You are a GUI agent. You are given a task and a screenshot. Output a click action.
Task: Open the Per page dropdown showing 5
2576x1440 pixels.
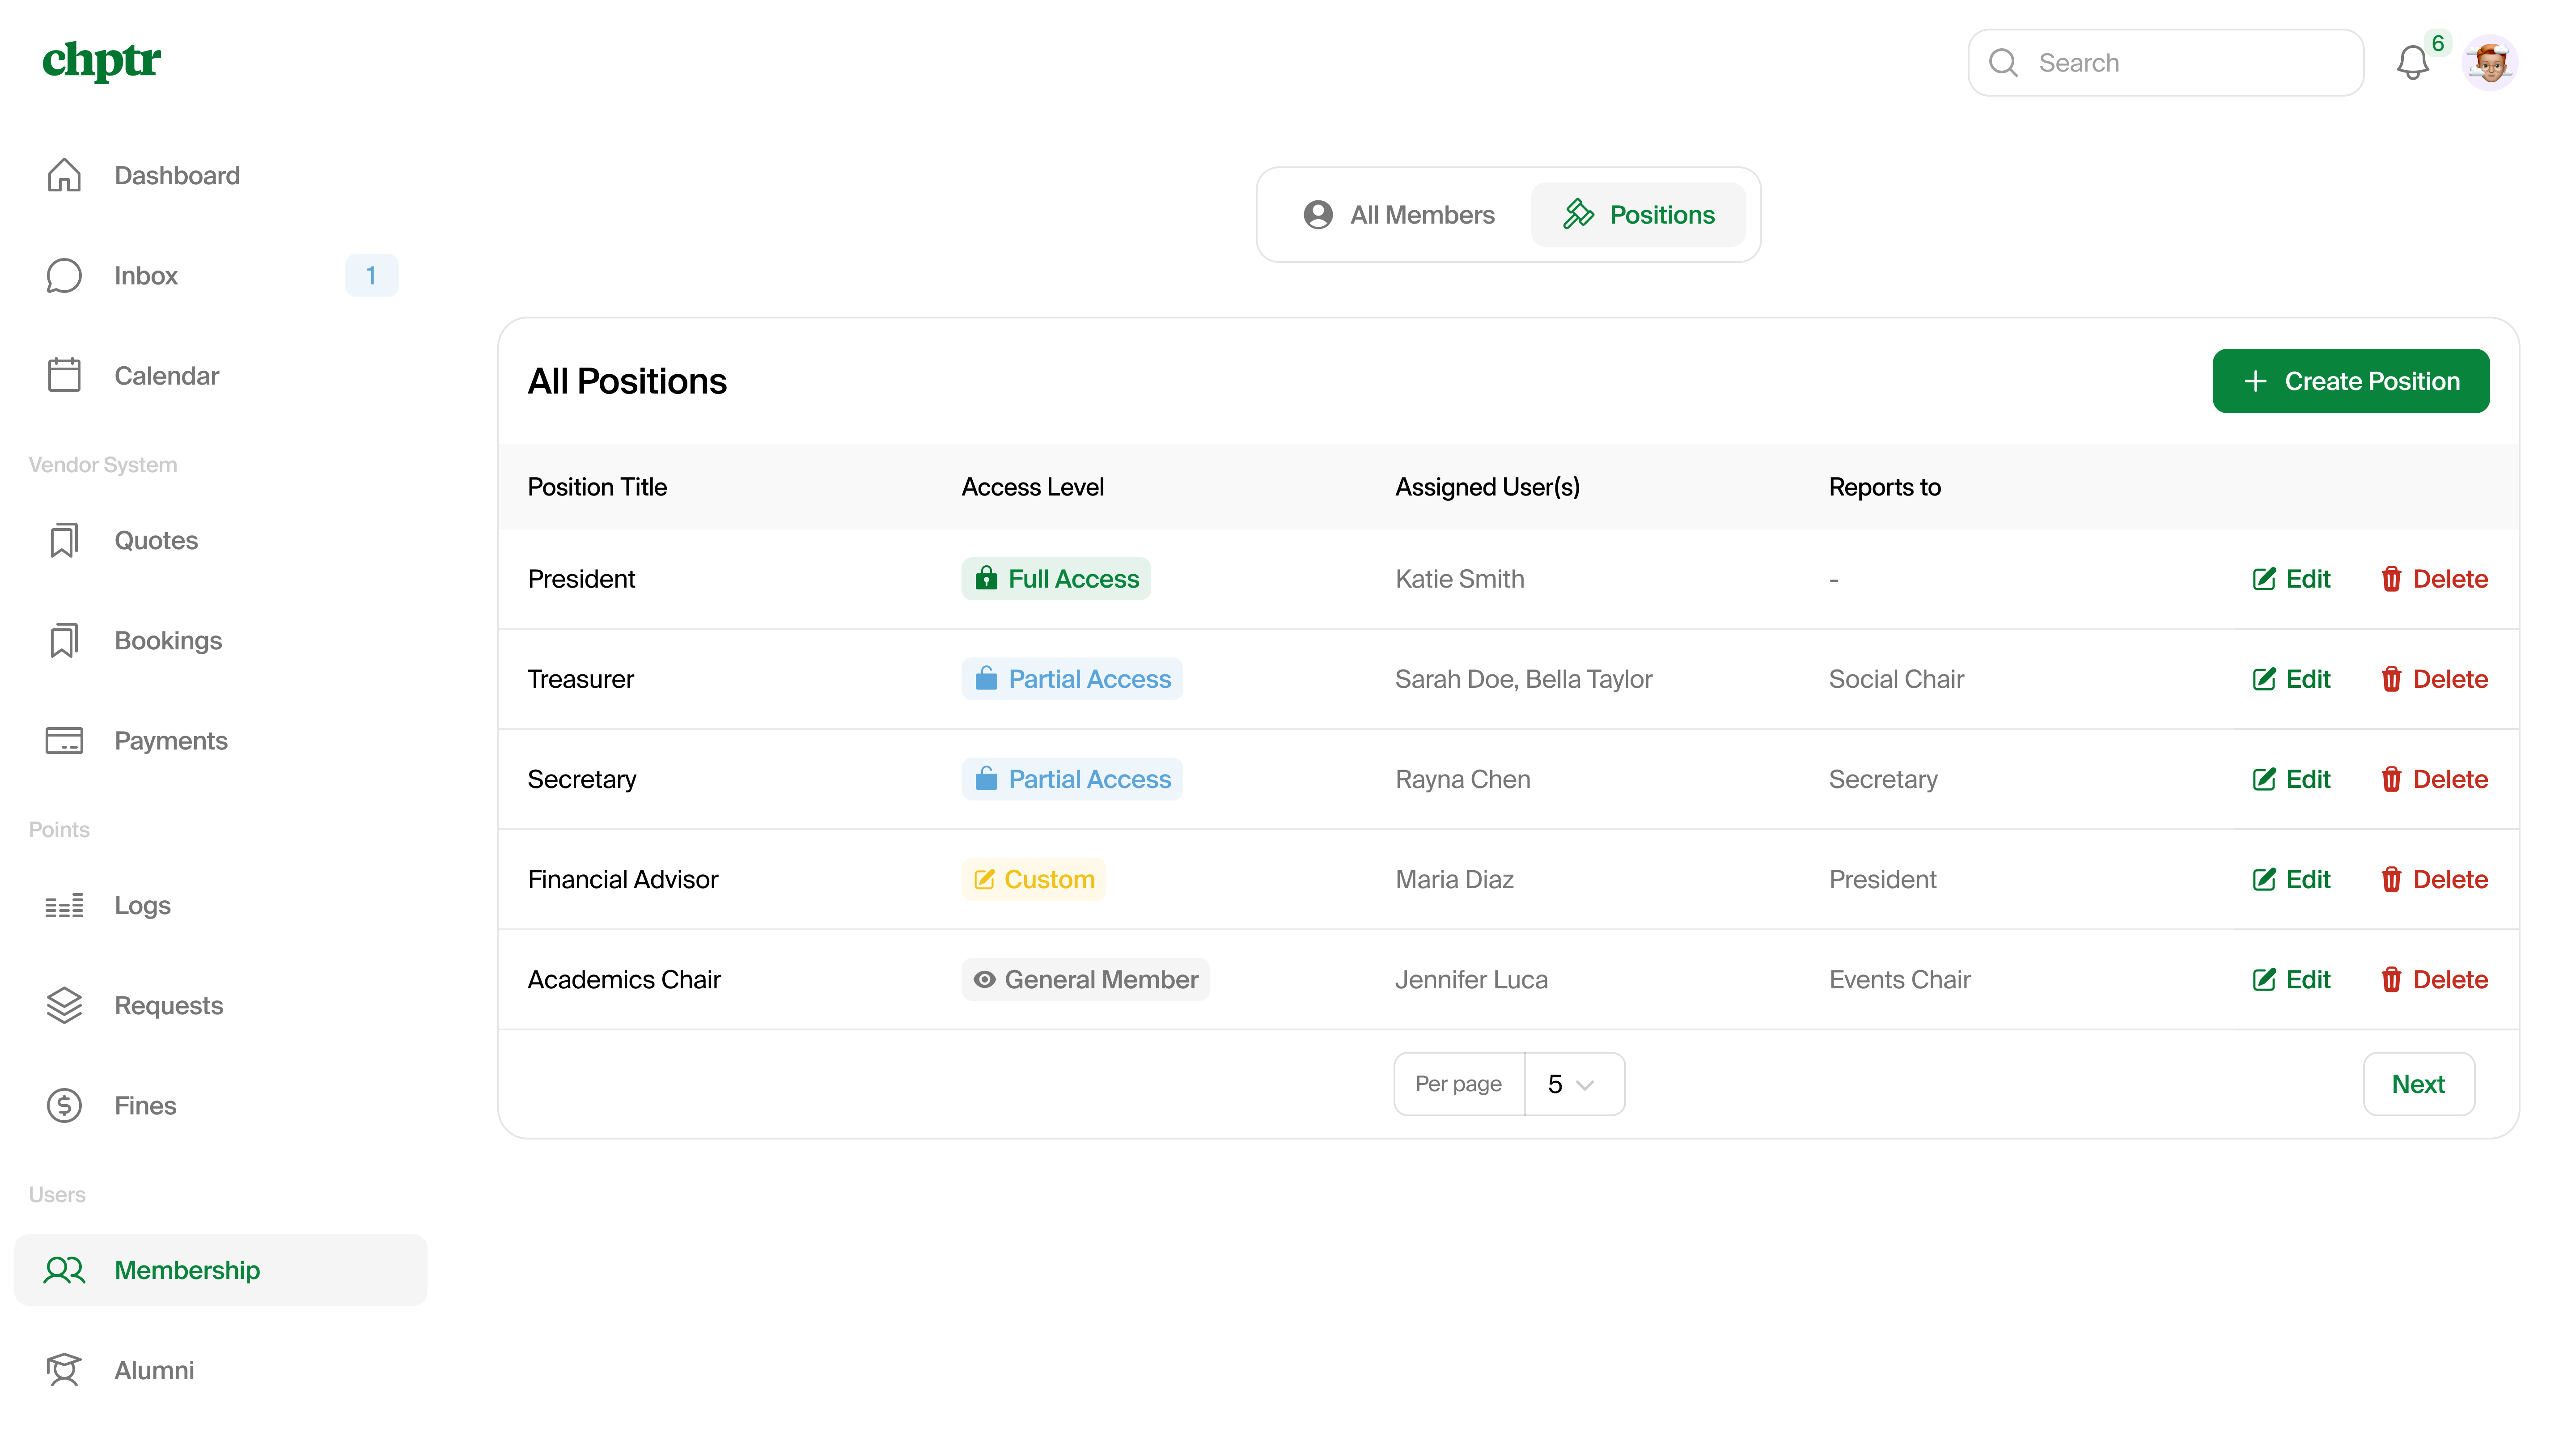(1574, 1084)
